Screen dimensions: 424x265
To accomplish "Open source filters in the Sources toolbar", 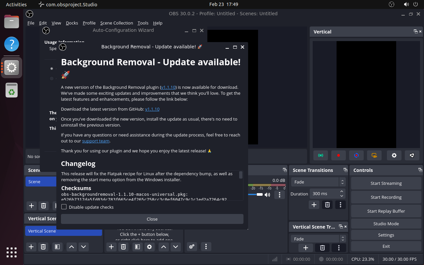I will tap(137, 247).
